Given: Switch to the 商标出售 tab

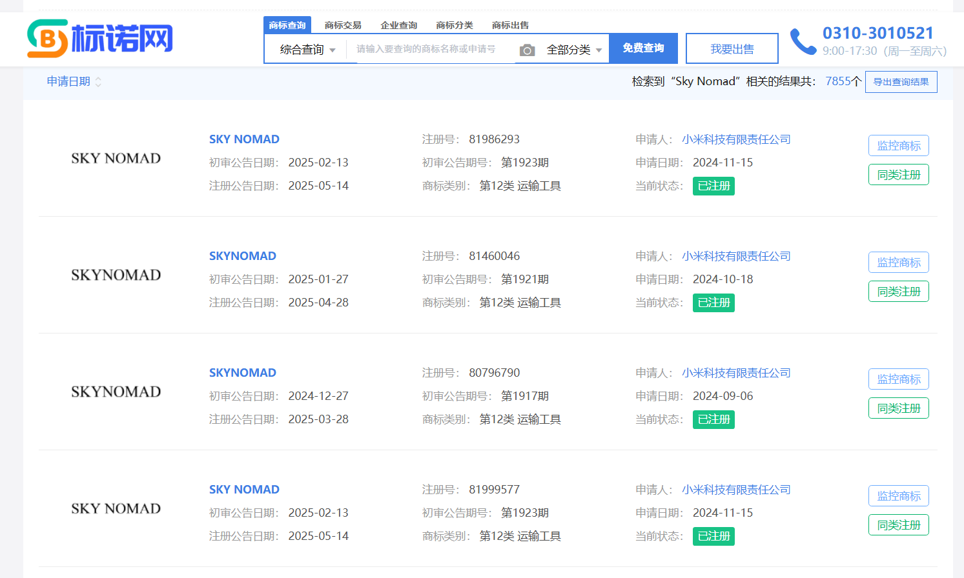Looking at the screenshot, I should coord(510,25).
